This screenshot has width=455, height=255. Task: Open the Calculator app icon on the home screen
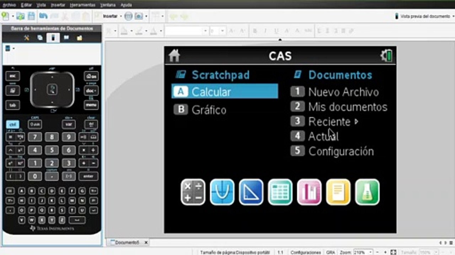(x=193, y=192)
